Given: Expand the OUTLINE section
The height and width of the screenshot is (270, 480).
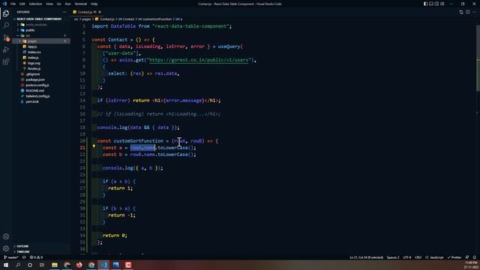Looking at the screenshot, I should pyautogui.click(x=22, y=246).
